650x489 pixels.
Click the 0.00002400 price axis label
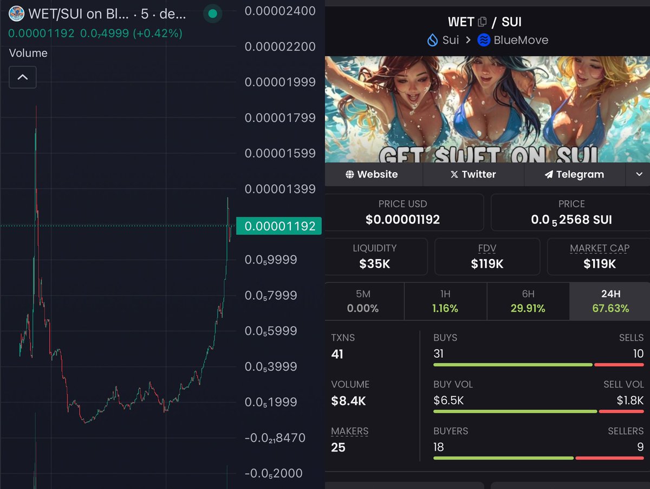point(280,11)
